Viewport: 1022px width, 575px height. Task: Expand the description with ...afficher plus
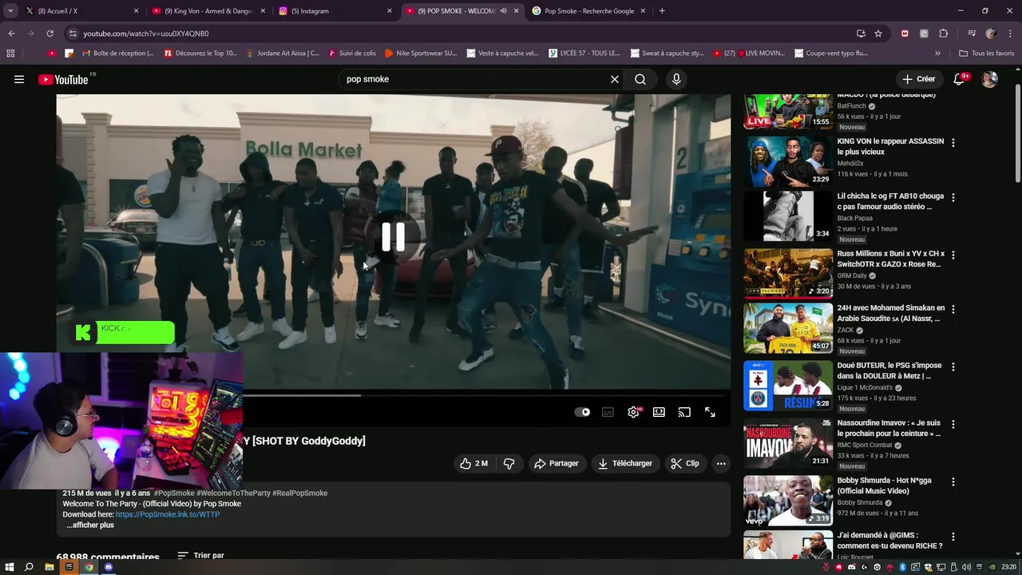90,525
